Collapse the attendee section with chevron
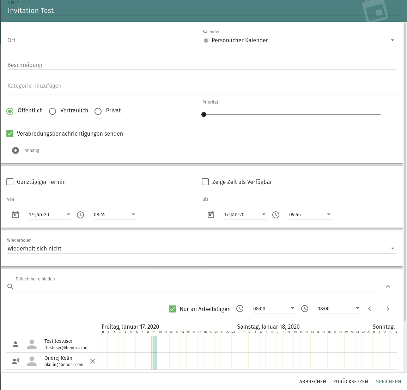The width and height of the screenshot is (407, 390). 388,286
